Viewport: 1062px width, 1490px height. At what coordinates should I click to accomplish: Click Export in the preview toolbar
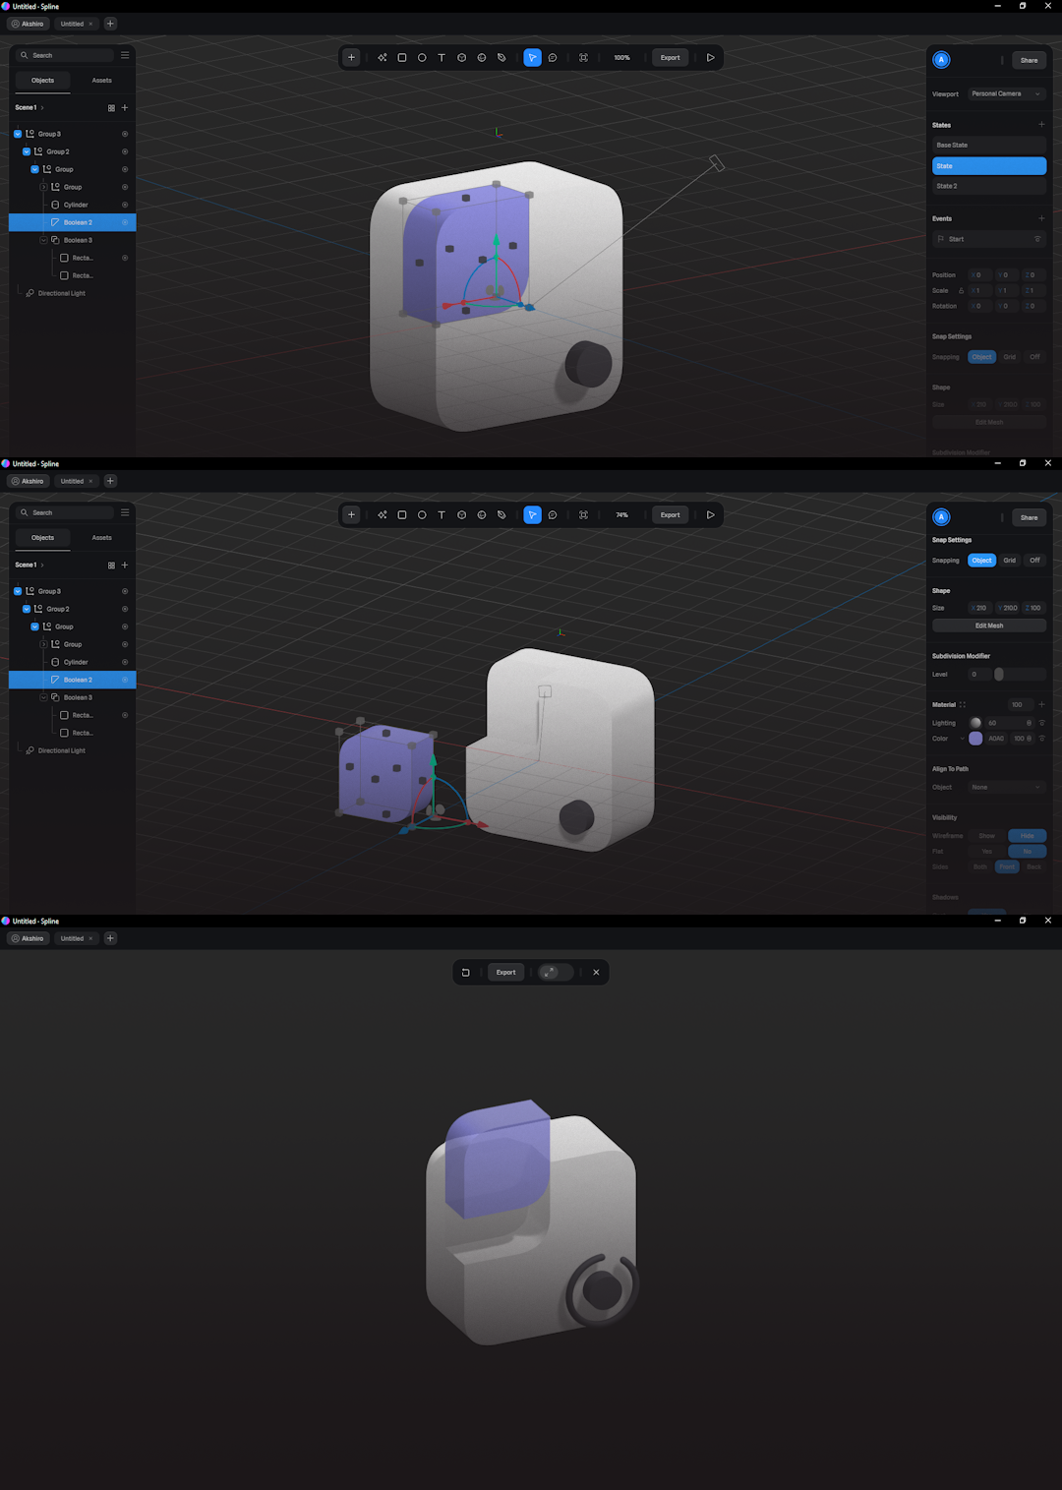506,973
